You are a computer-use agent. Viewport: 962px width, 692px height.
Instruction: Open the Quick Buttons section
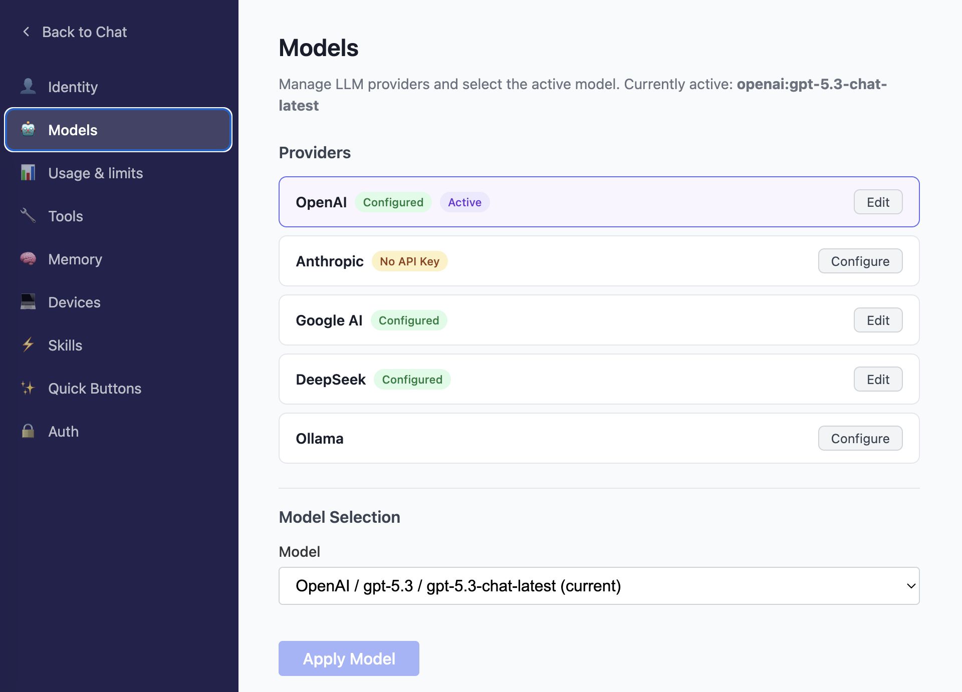118,388
